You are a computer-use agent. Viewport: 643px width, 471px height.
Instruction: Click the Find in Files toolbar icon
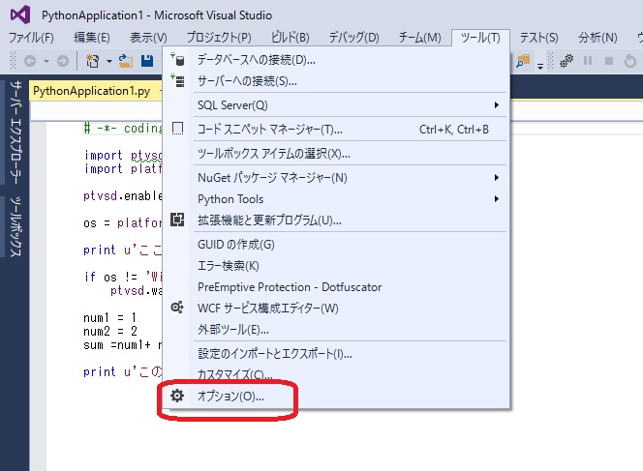click(x=523, y=61)
